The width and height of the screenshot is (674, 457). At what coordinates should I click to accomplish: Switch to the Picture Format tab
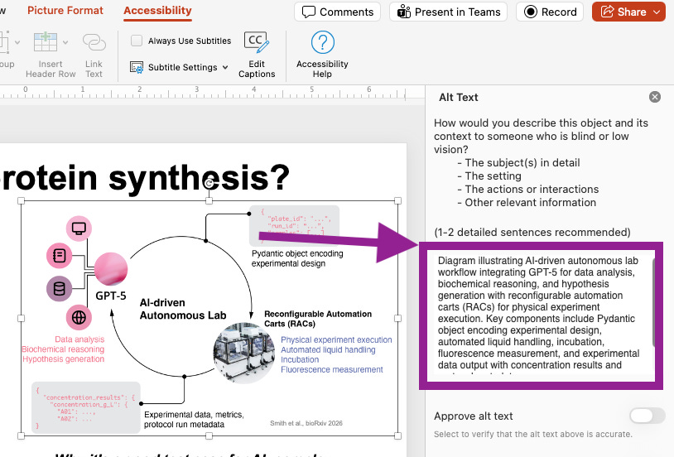tap(65, 11)
